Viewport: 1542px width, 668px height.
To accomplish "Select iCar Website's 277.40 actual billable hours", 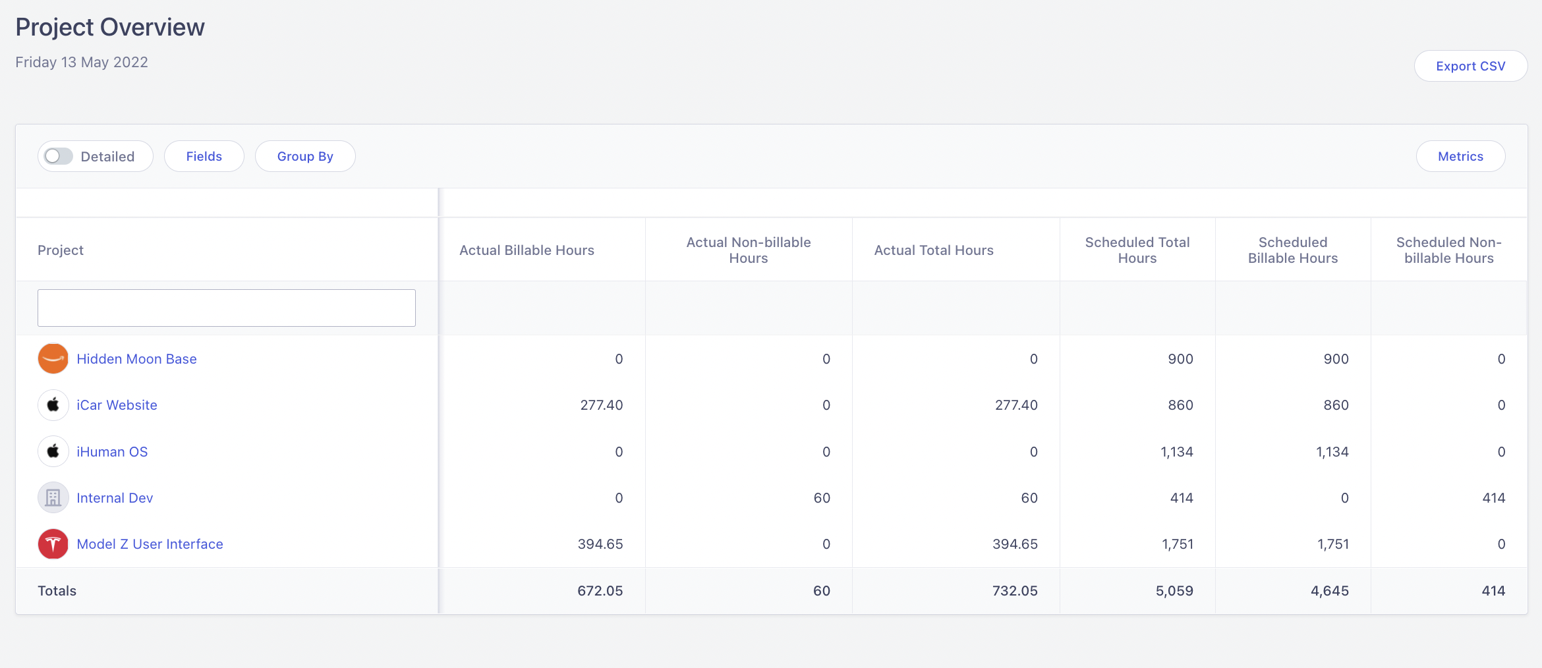I will tap(602, 405).
